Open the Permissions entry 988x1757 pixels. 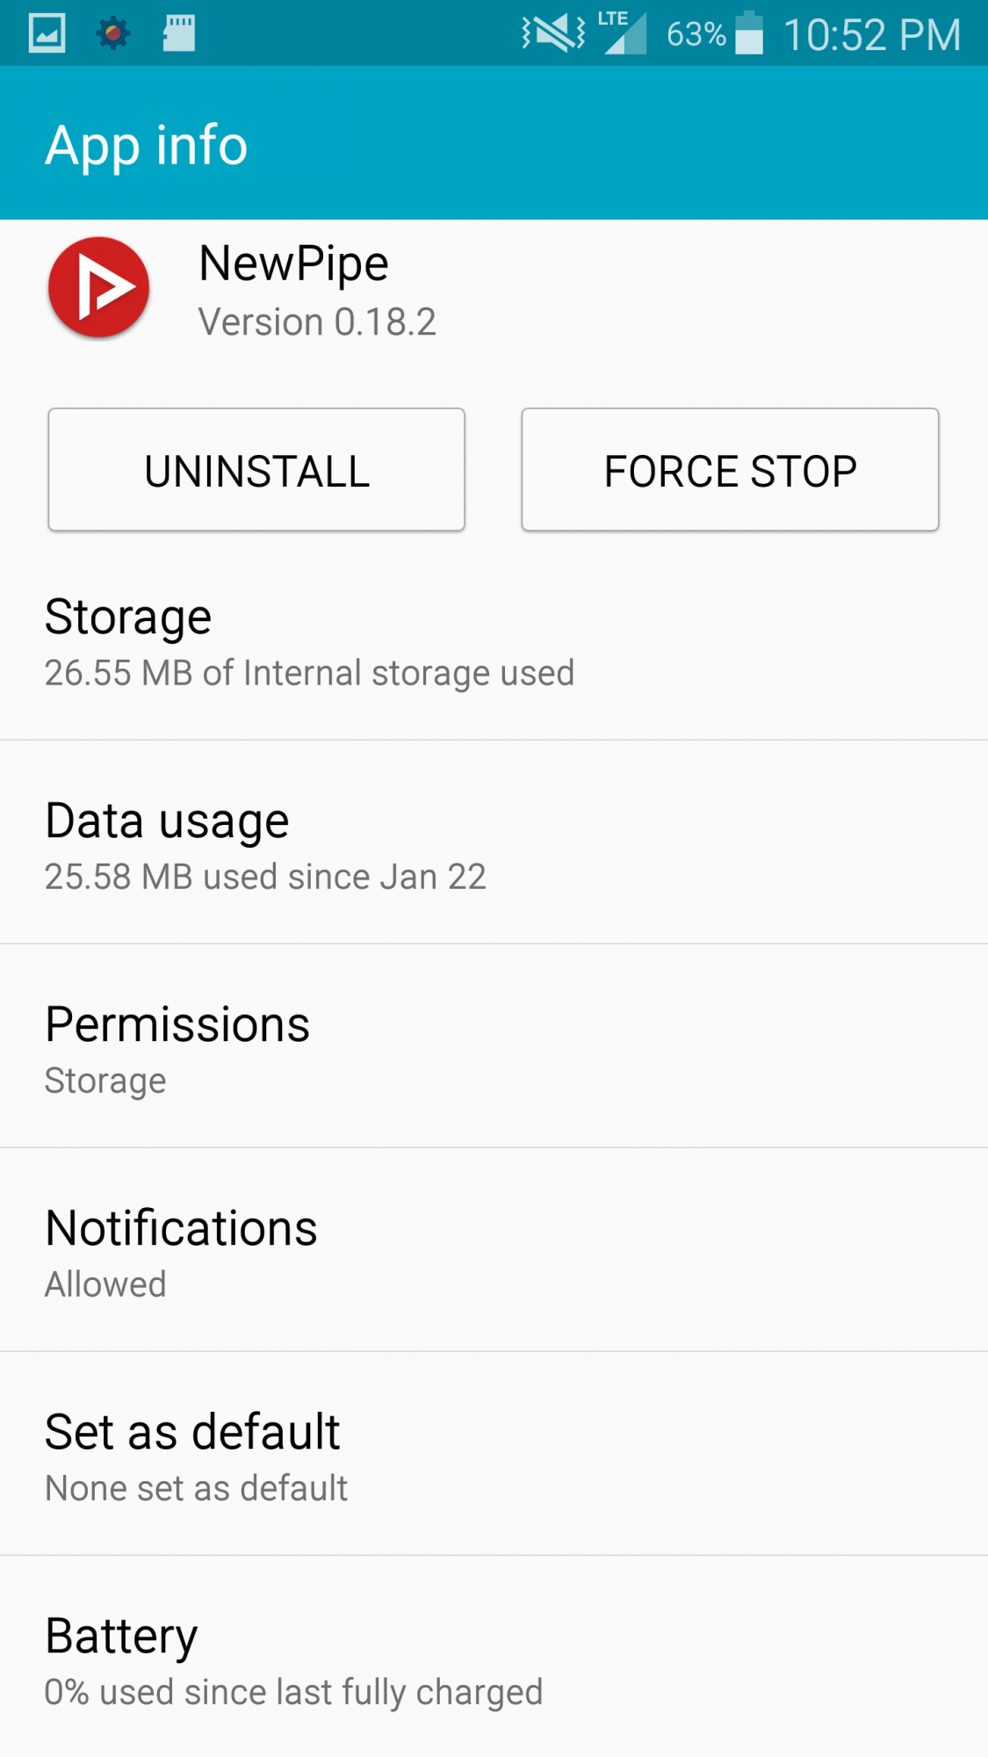coord(494,1049)
